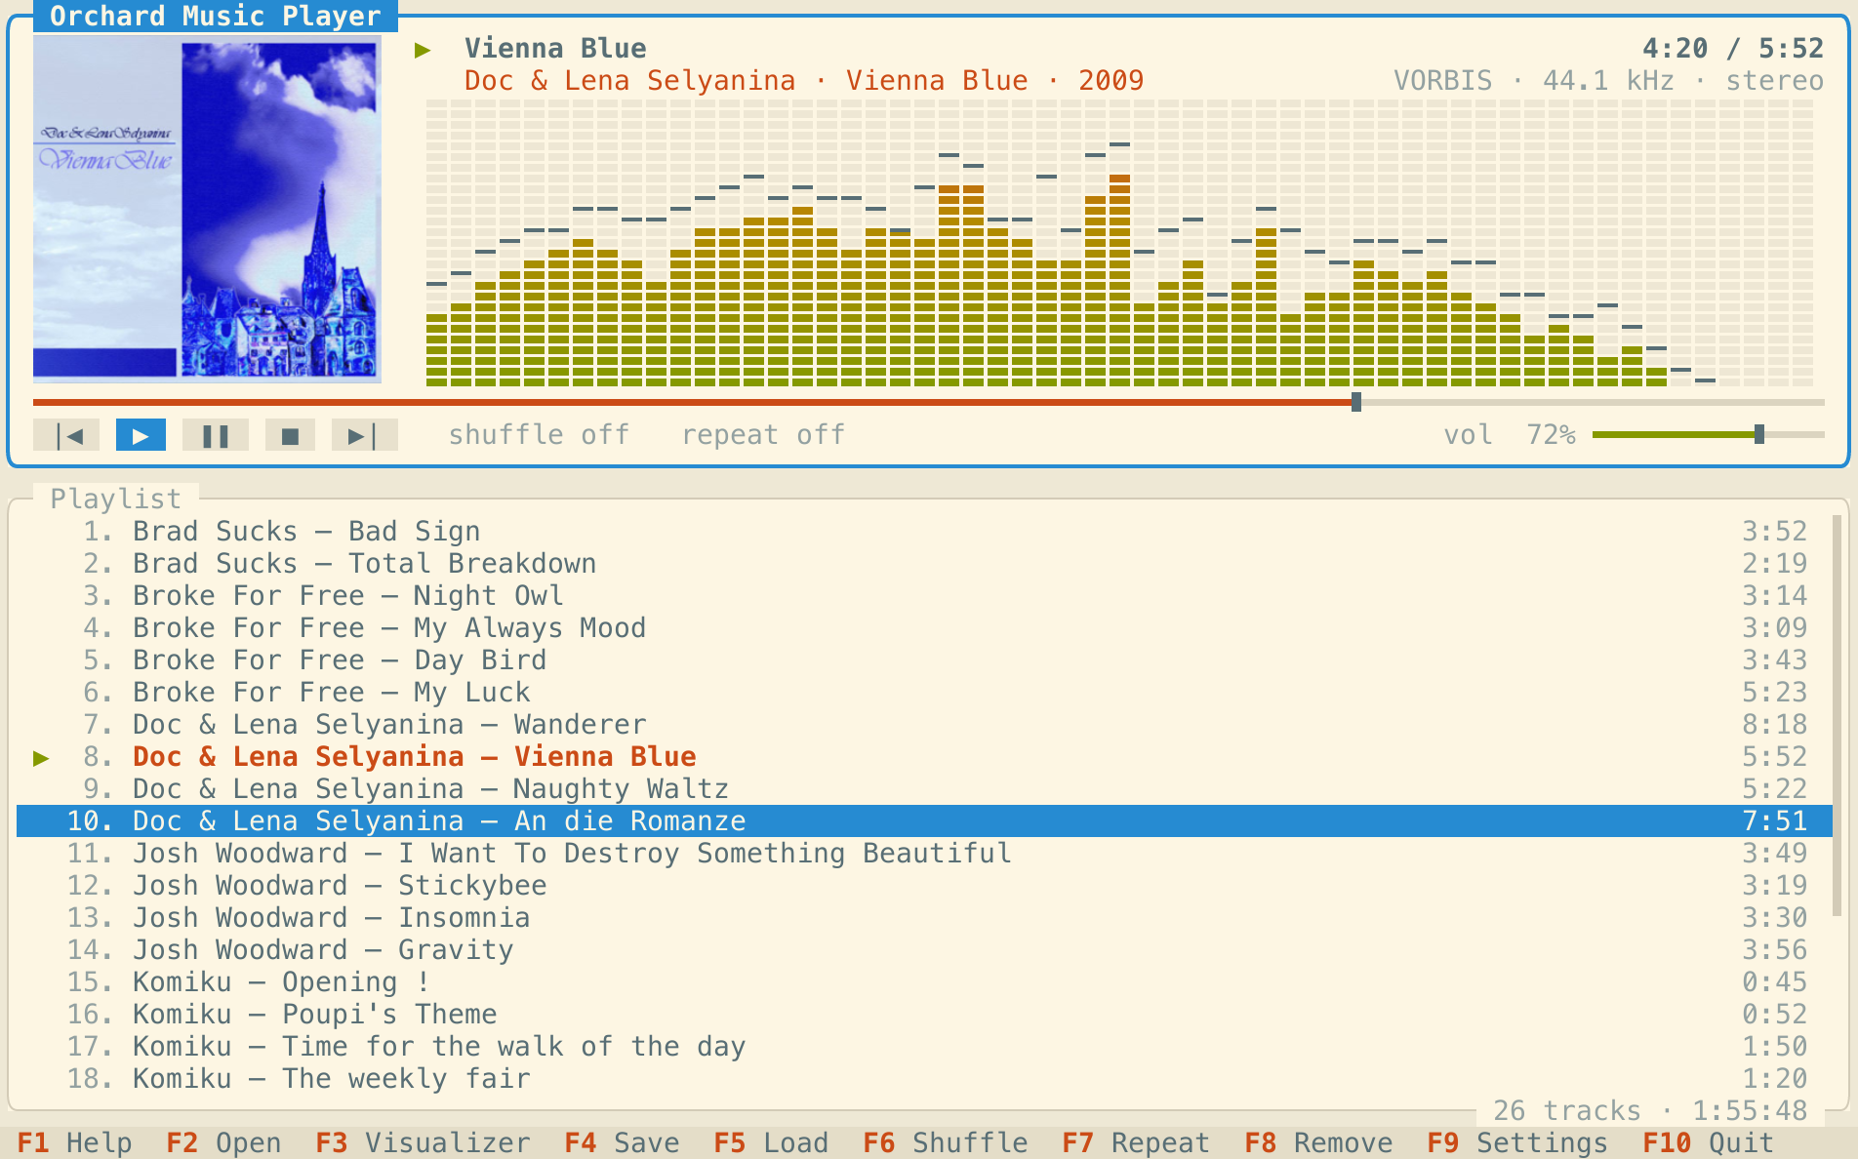Select track 2 Brad Sucks – Total Breakdown
1858x1159 pixels.
pyautogui.click(x=924, y=564)
